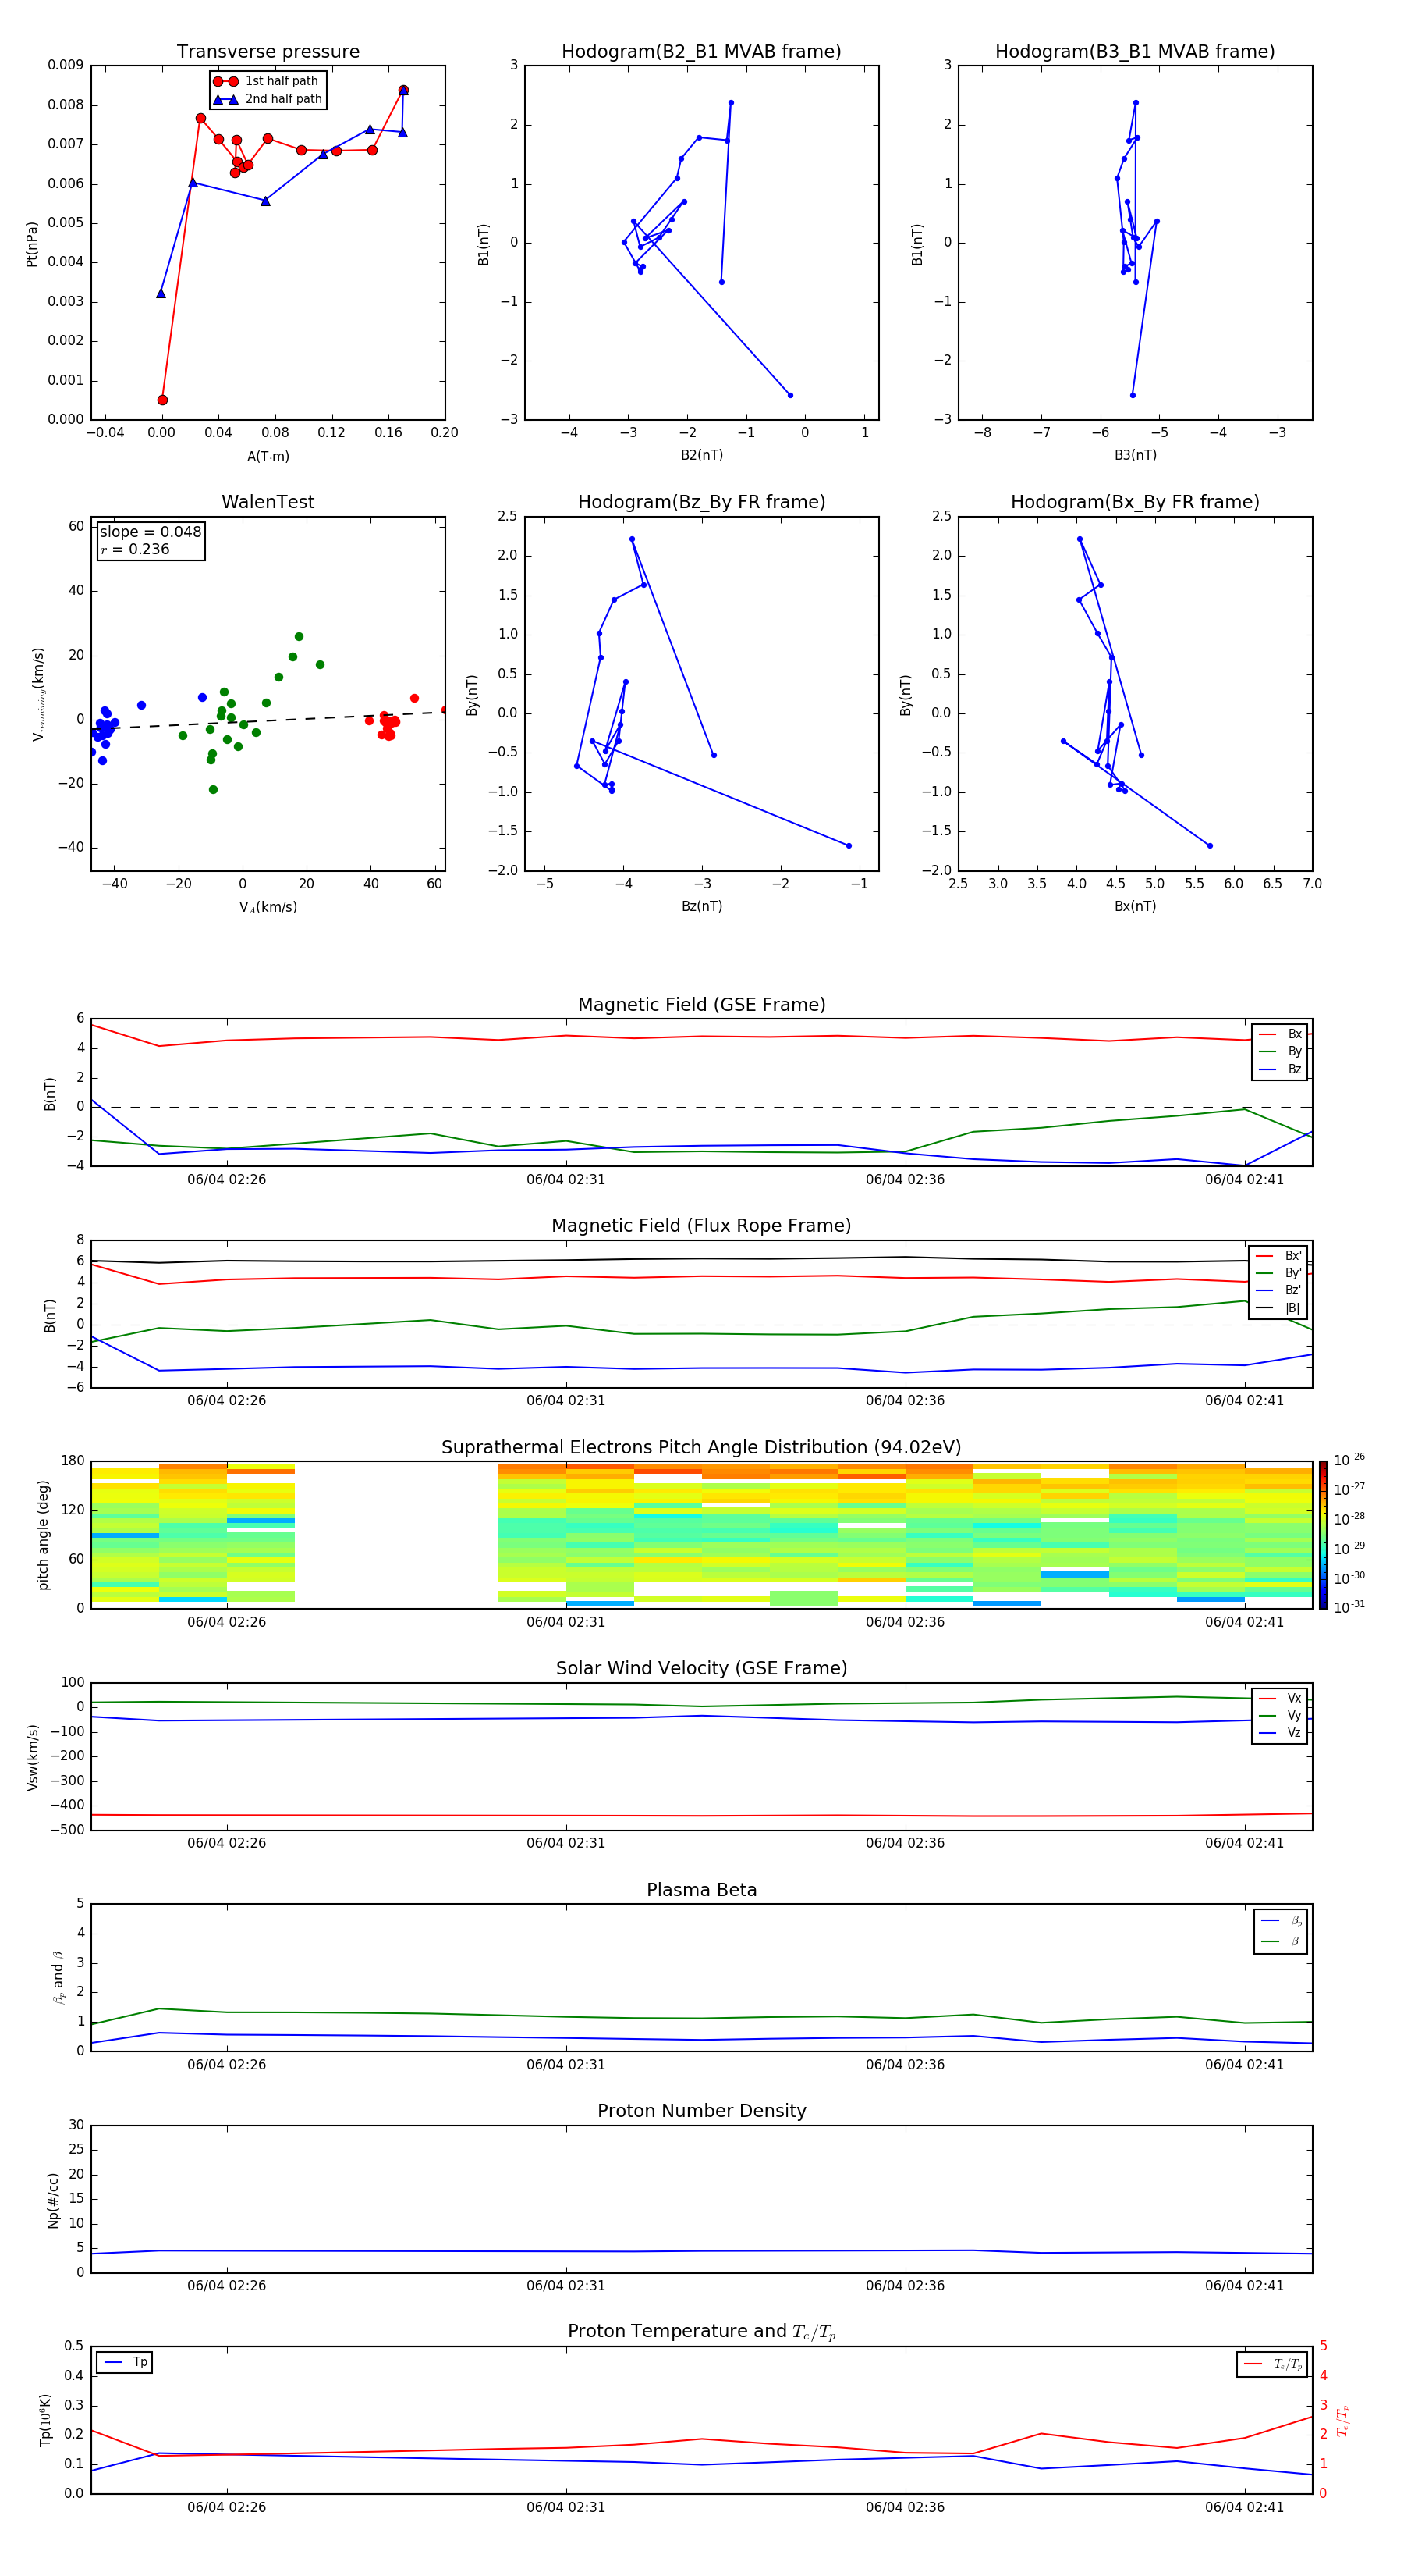Click the pitch angle distribution colorbar

tap(1322, 1534)
